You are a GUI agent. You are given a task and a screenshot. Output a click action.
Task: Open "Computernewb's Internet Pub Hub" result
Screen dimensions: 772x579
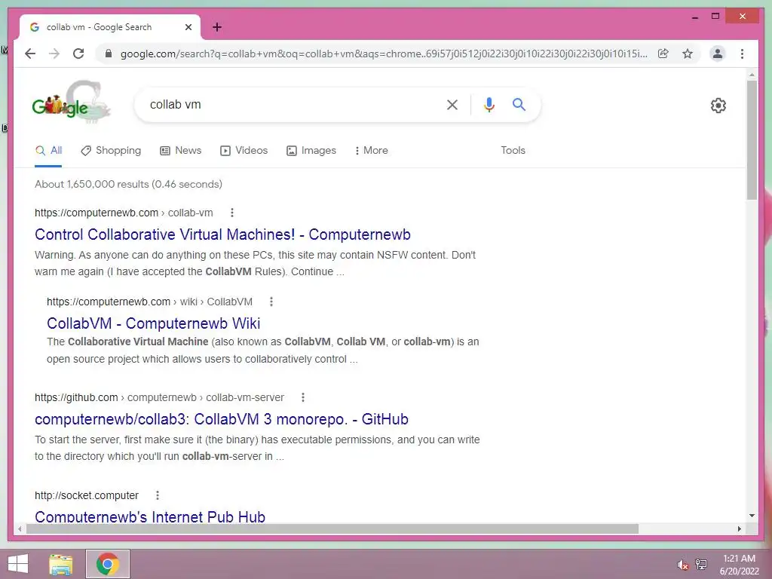(150, 516)
